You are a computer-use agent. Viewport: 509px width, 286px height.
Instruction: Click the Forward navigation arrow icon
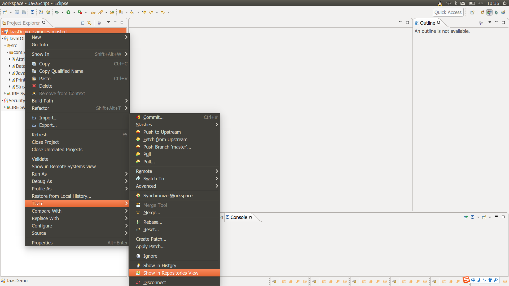[x=163, y=12]
